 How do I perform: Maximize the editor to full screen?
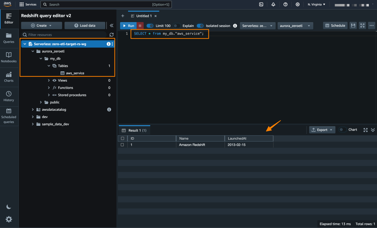362,25
